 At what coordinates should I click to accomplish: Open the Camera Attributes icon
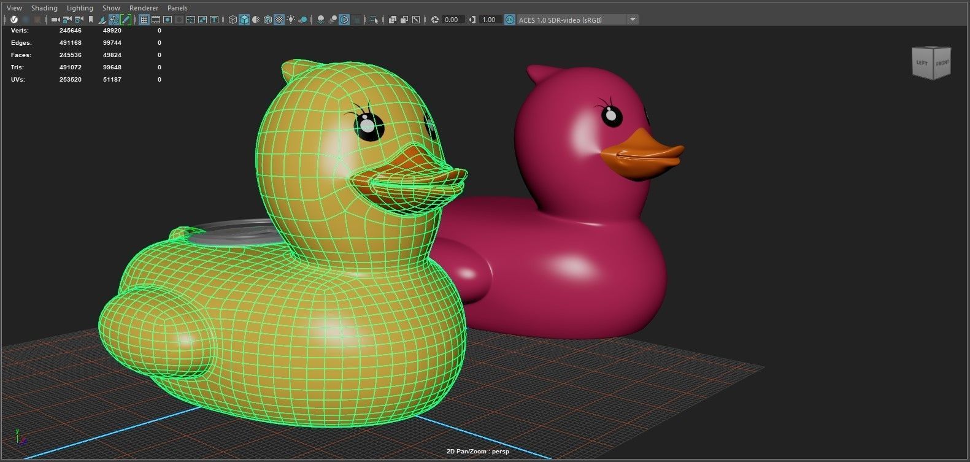79,20
